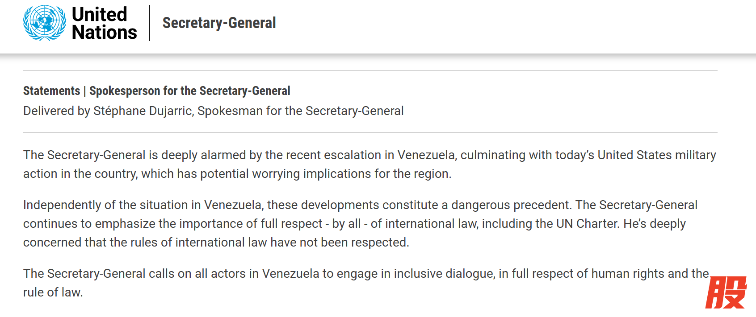
Task: Click "Spokesman for the Secretary-General" byline text
Action: (x=300, y=111)
